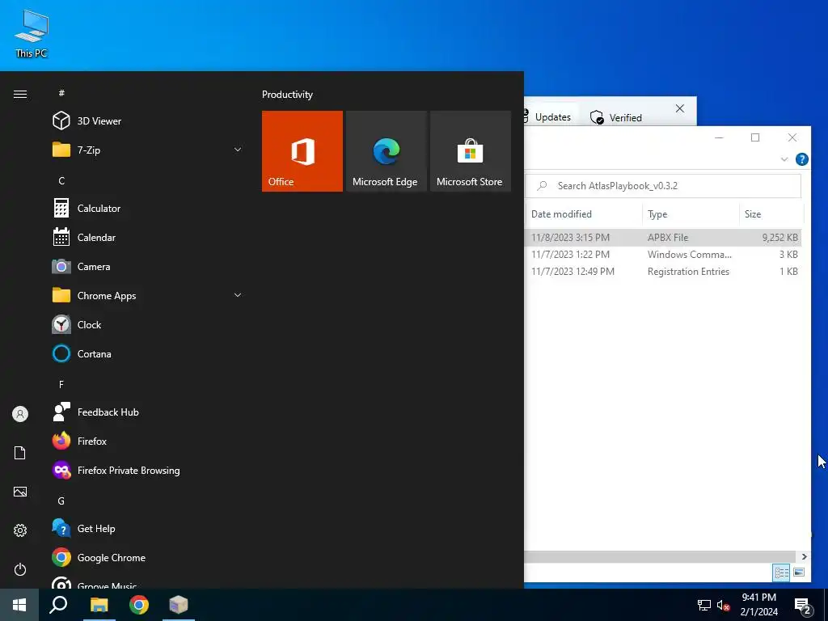Switch Explorer to large icons view
Image resolution: width=828 pixels, height=621 pixels.
coord(798,572)
